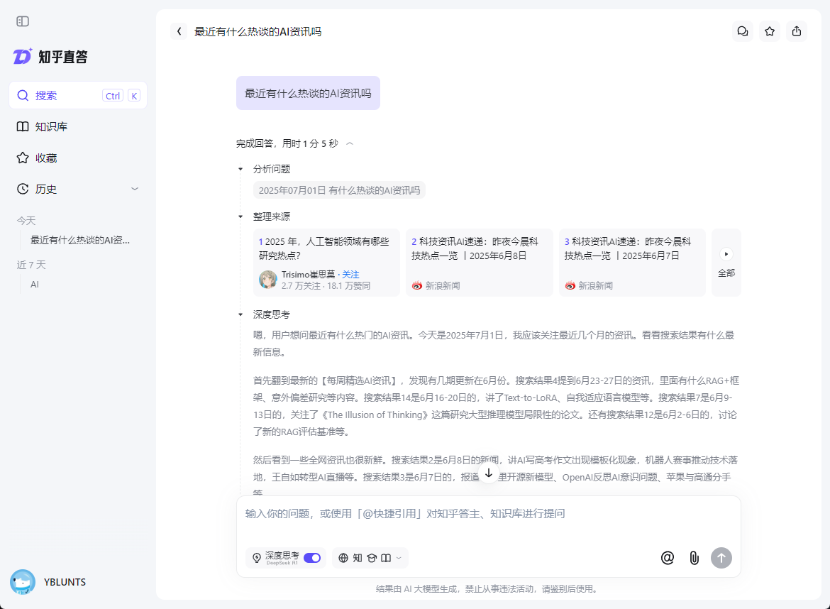Click Trisimo崔思莫 author avatar

coord(268,280)
